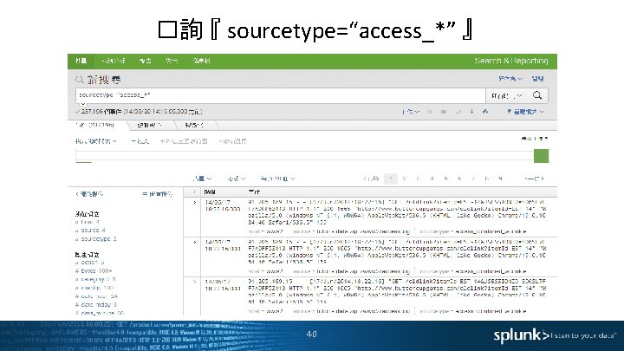This screenshot has width=624, height=351.
Task: Open the search mode dropdown
Action: tap(525, 112)
